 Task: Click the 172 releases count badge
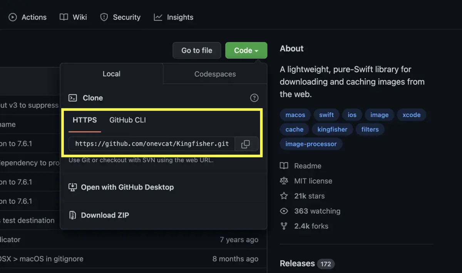pyautogui.click(x=326, y=264)
